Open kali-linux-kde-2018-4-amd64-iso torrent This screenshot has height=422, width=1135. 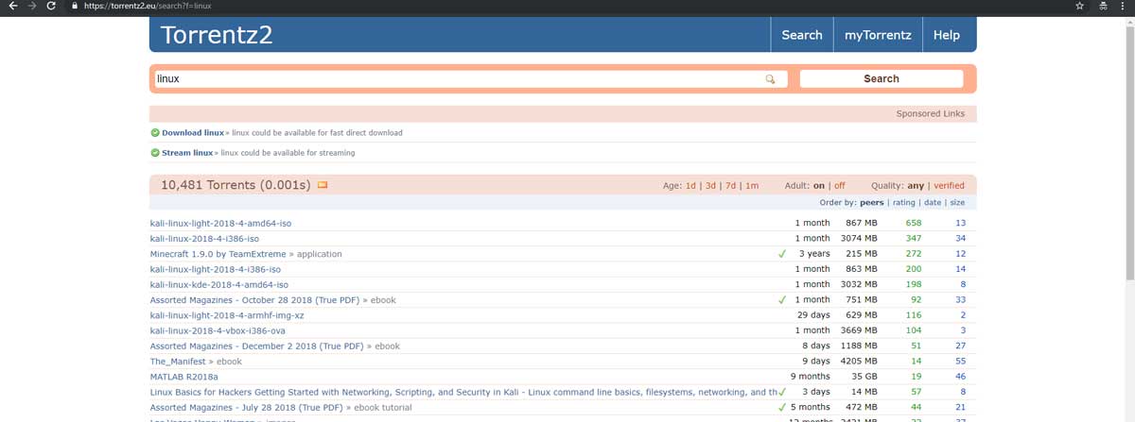pyautogui.click(x=219, y=284)
